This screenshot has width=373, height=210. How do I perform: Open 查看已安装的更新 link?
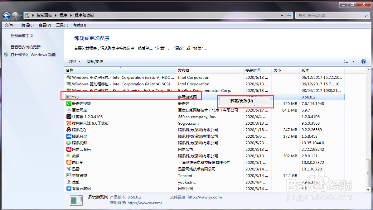[26, 47]
